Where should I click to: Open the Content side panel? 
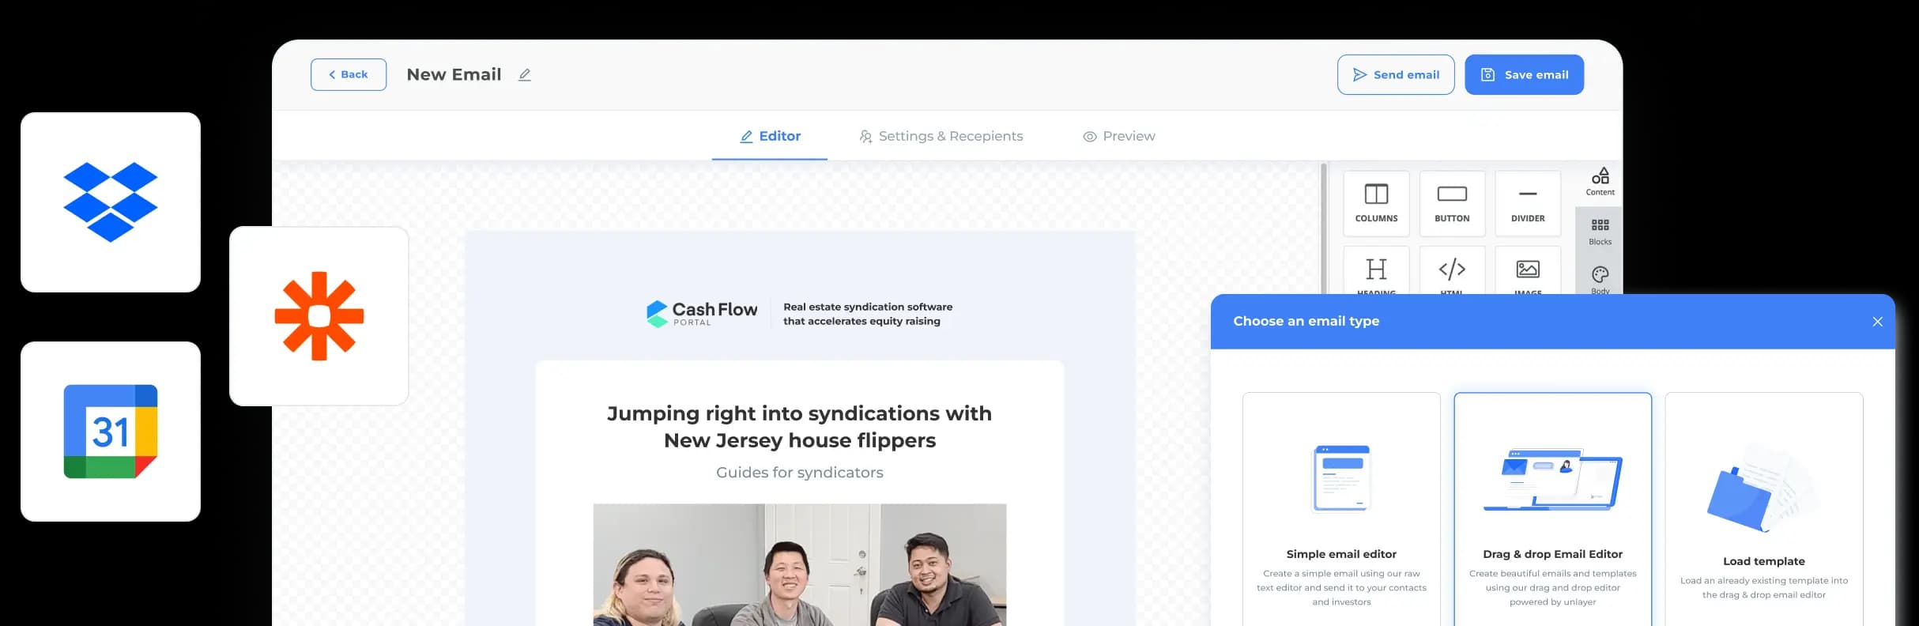(1600, 182)
